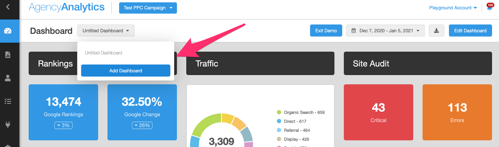Open the 13,474 Google Rankings card
The image size is (499, 147).
click(63, 112)
